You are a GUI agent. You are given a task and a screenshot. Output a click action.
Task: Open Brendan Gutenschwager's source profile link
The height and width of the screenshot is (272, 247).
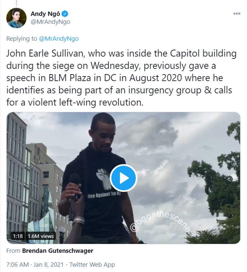click(58, 251)
